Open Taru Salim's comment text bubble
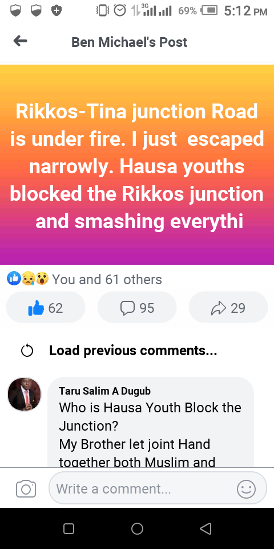 [x=151, y=422]
